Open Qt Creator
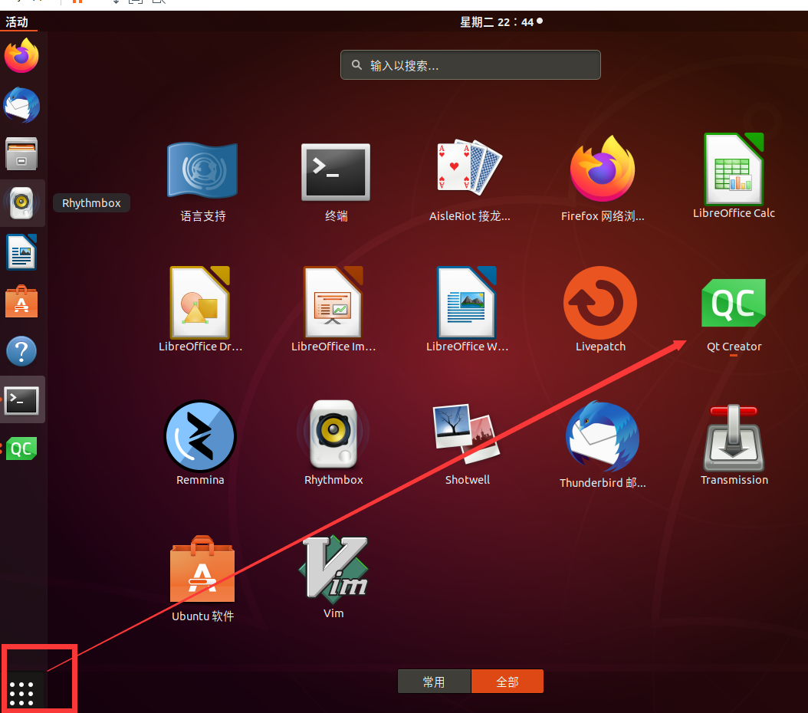 pos(734,303)
